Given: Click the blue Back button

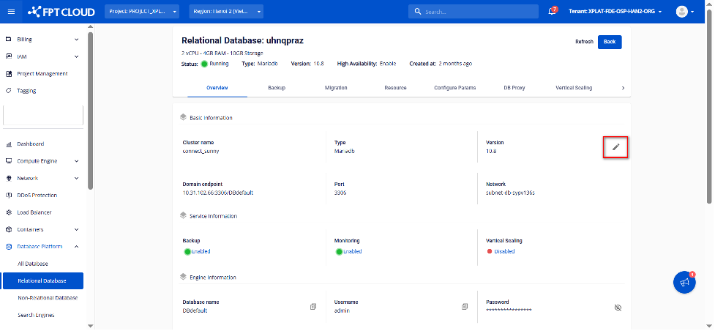Looking at the screenshot, I should (609, 42).
